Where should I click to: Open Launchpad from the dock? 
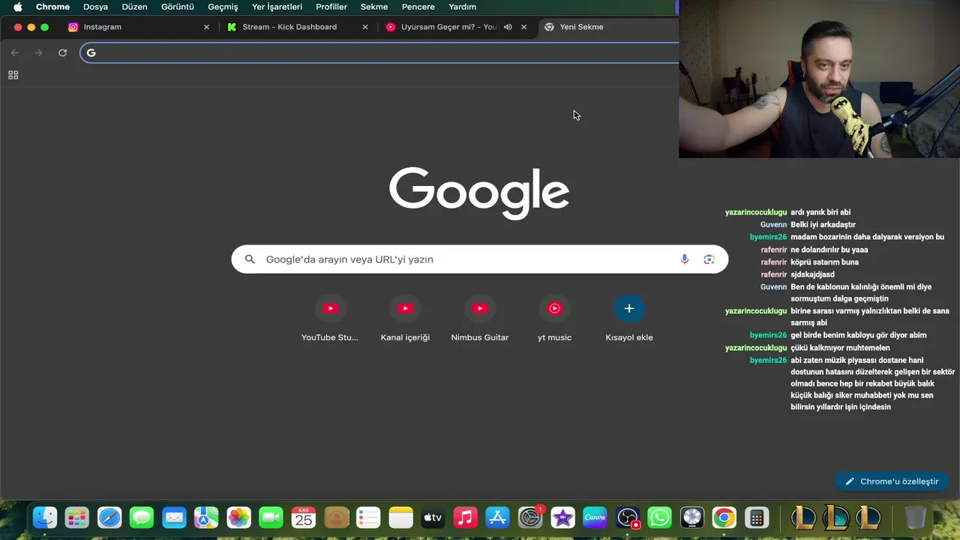coord(76,517)
